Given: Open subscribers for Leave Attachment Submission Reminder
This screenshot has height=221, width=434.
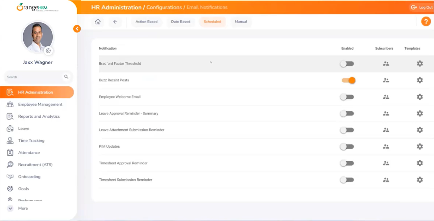Looking at the screenshot, I should 386,130.
